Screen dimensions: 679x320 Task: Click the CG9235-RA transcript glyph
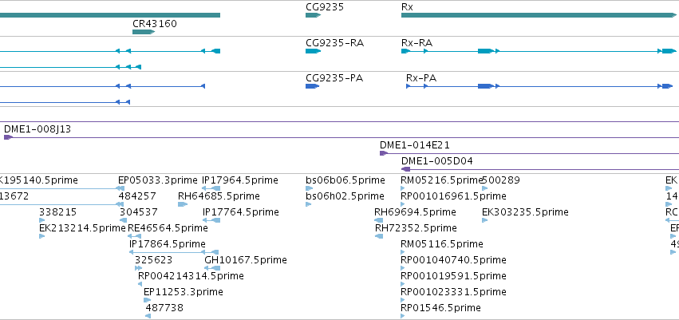(x=313, y=51)
